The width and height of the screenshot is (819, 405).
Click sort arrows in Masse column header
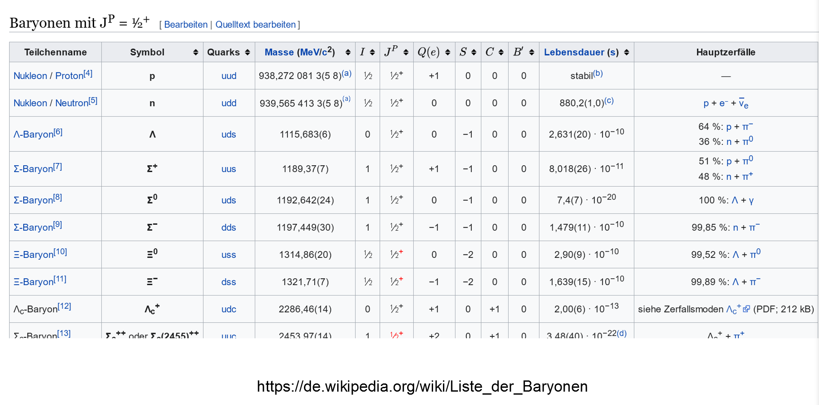(x=348, y=52)
